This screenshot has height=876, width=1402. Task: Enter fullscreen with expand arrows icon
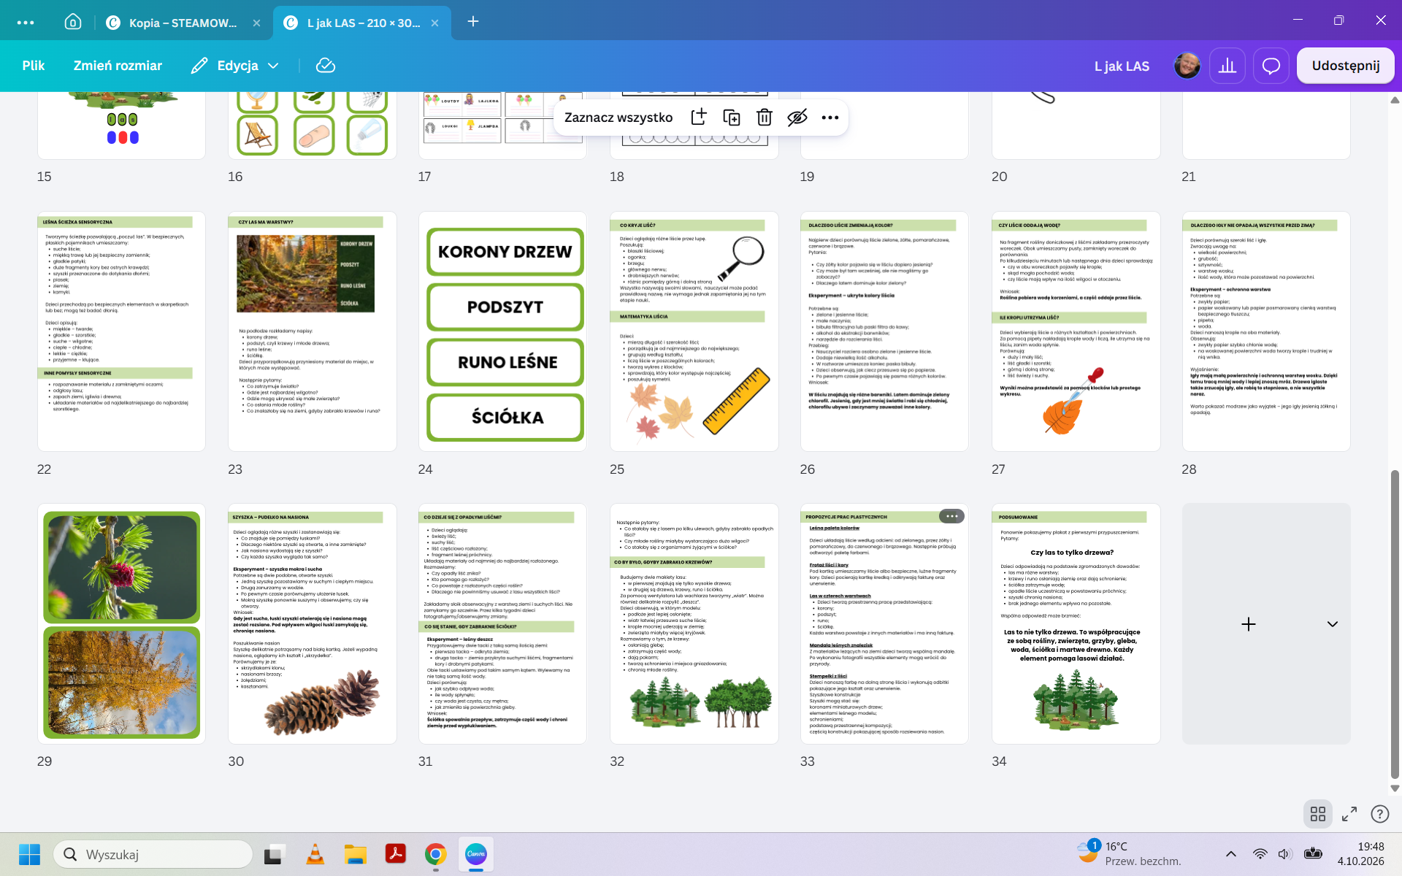[x=1349, y=814]
